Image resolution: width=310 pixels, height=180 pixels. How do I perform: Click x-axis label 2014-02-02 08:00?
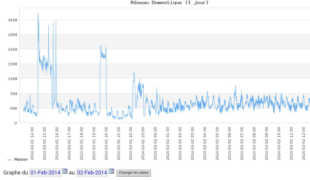[254, 144]
